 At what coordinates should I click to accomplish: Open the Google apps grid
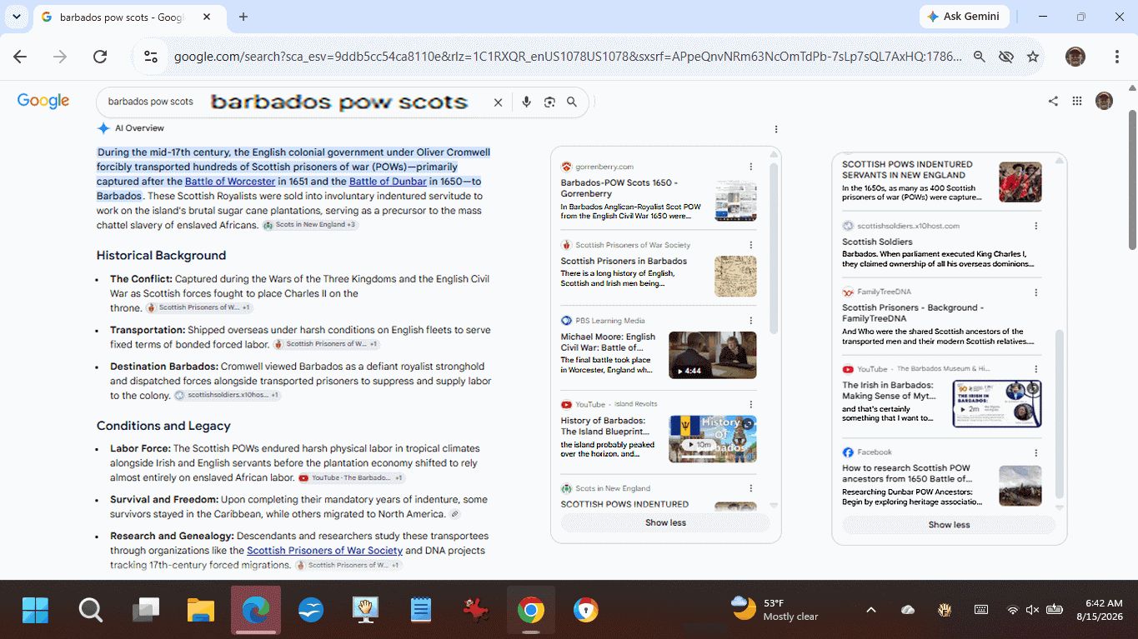coord(1077,101)
